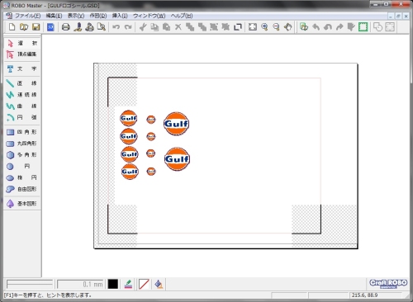Select the 四角形 rectangle tool
413x302 pixels.
pos(22,132)
